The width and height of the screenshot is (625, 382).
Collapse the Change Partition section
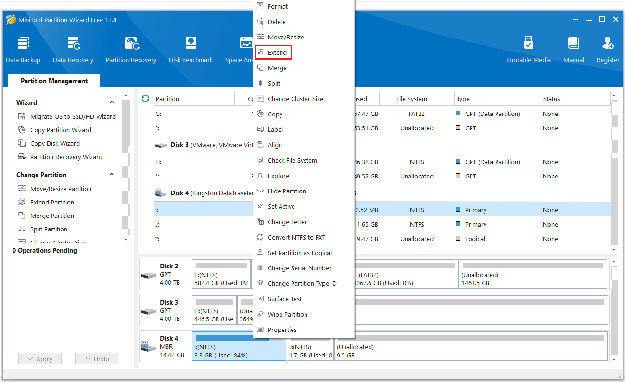click(112, 175)
